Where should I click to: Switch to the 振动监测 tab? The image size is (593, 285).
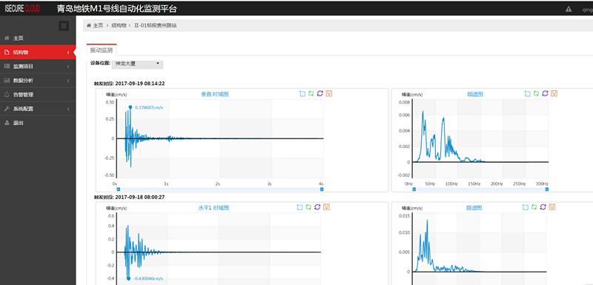[x=102, y=50]
